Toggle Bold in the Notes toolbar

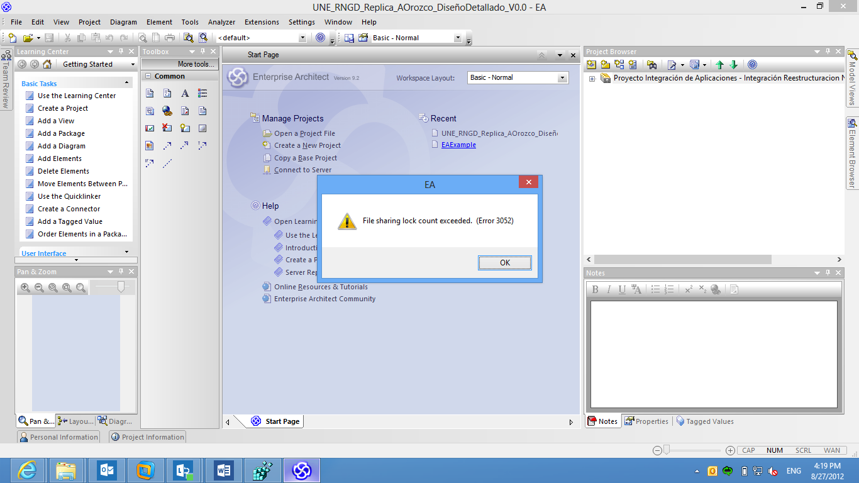point(596,289)
